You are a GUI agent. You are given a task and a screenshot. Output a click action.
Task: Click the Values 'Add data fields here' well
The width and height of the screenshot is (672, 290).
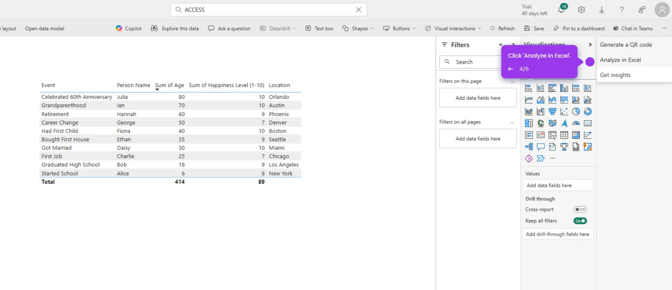pyautogui.click(x=558, y=185)
